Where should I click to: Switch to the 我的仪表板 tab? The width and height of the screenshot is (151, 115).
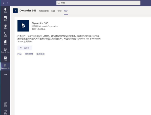click(x=44, y=11)
